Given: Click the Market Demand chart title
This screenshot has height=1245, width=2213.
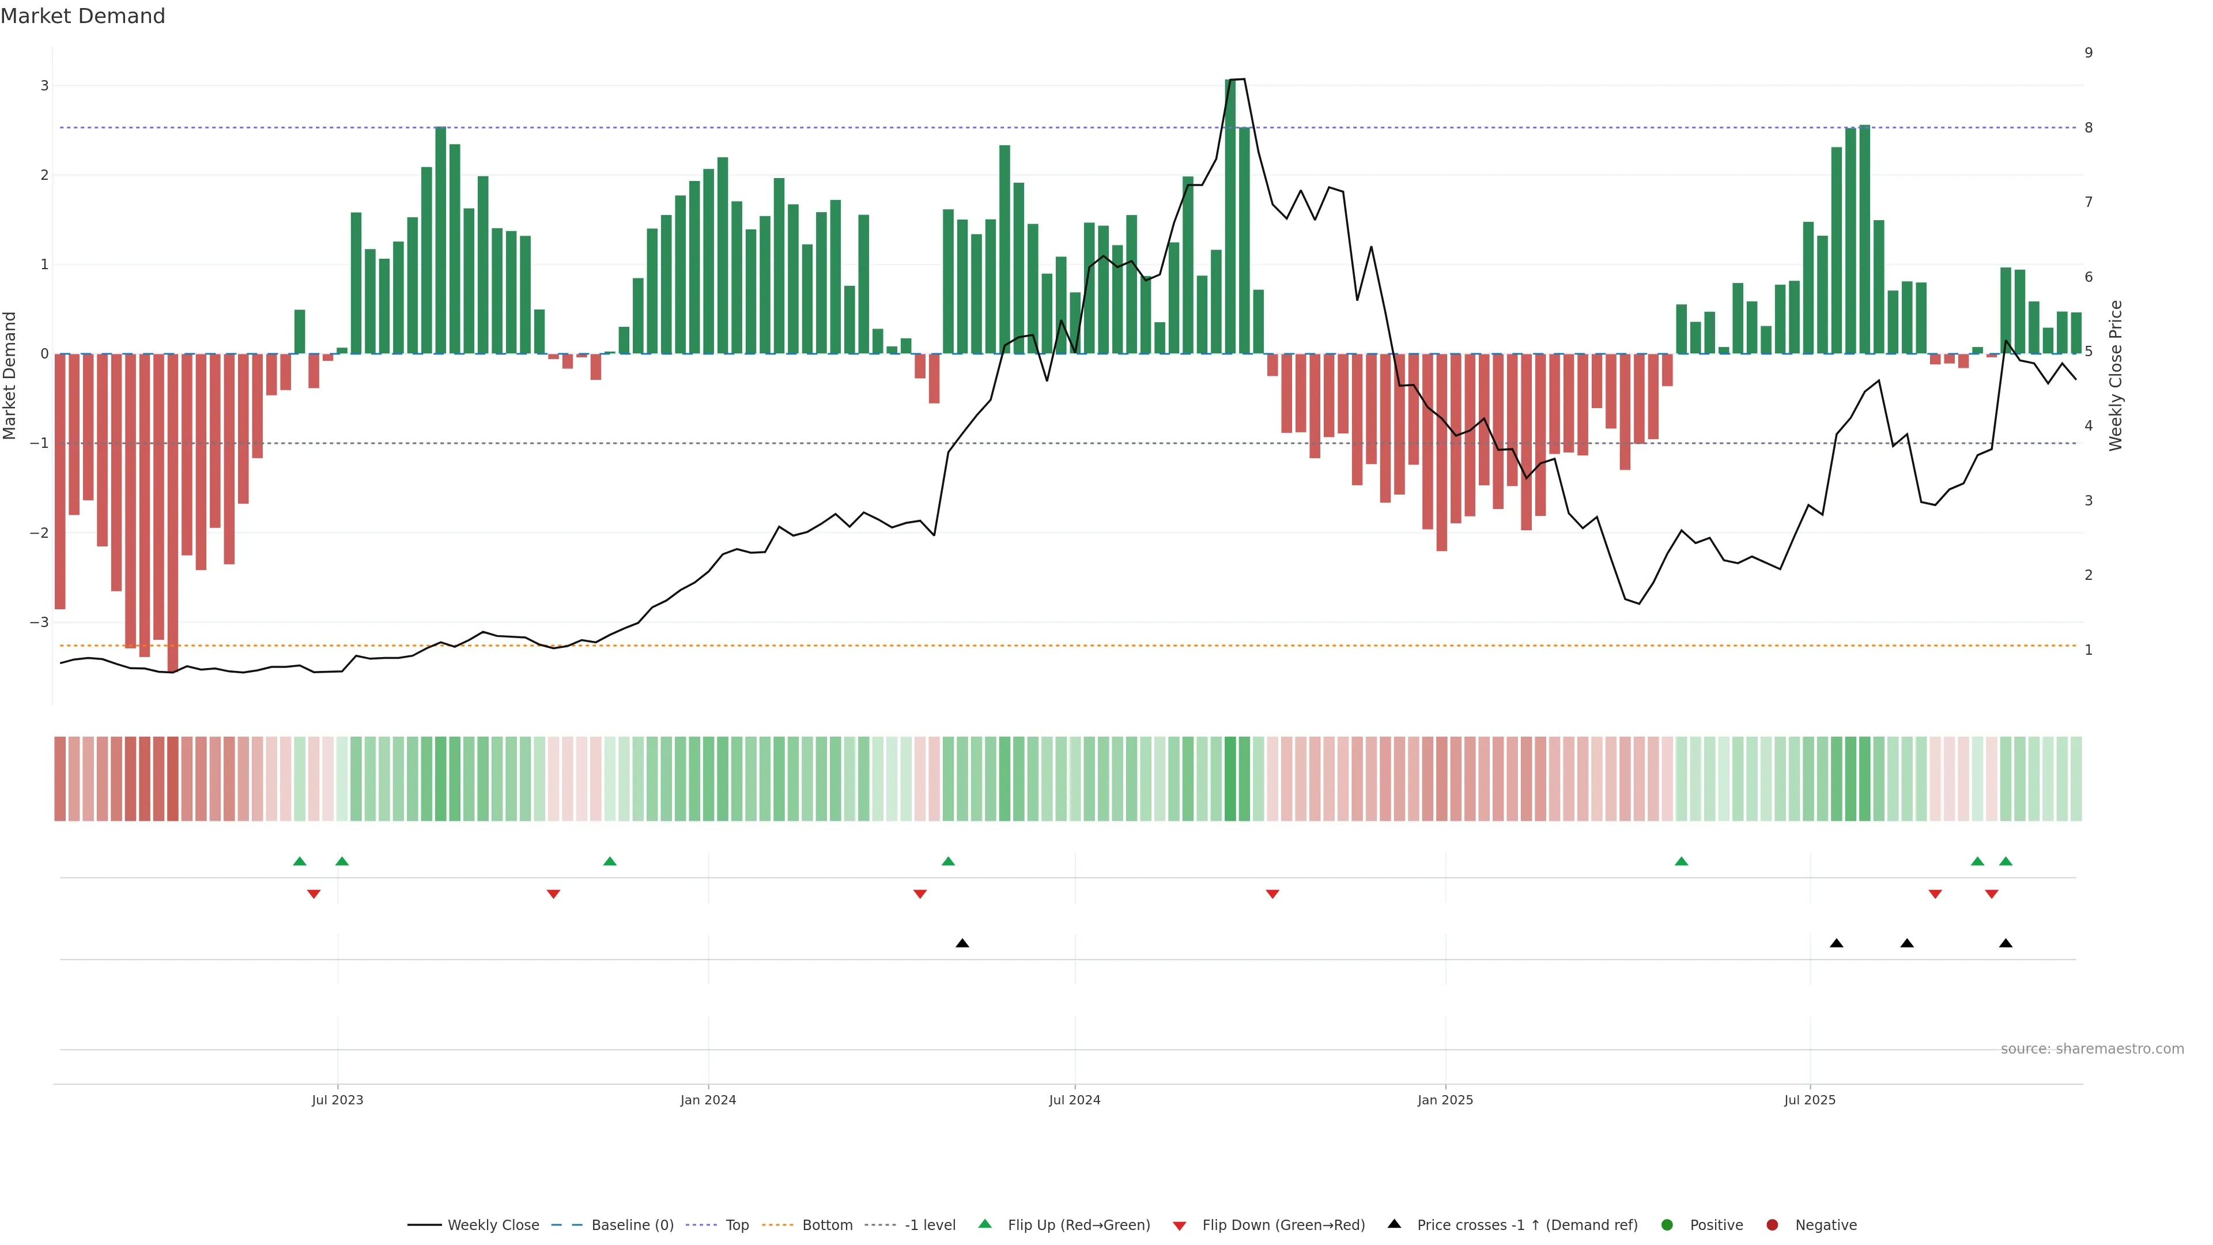Looking at the screenshot, I should coord(82,16).
